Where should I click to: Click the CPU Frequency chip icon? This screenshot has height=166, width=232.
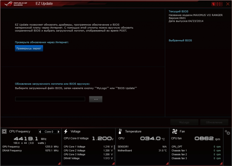point(4,131)
